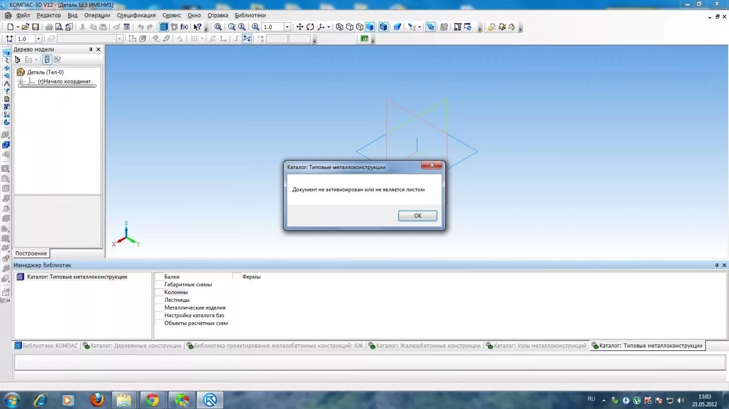Switch to Каталог: Железобетонные конструкции tab
This screenshot has width=729, height=409.
coord(425,346)
